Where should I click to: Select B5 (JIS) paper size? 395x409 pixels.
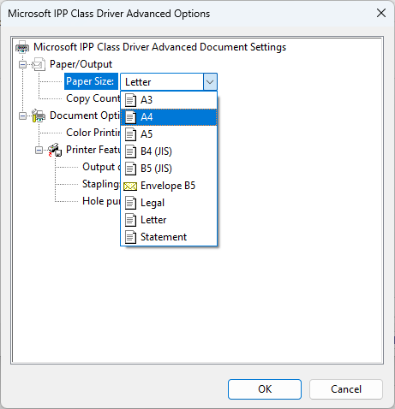pos(169,169)
